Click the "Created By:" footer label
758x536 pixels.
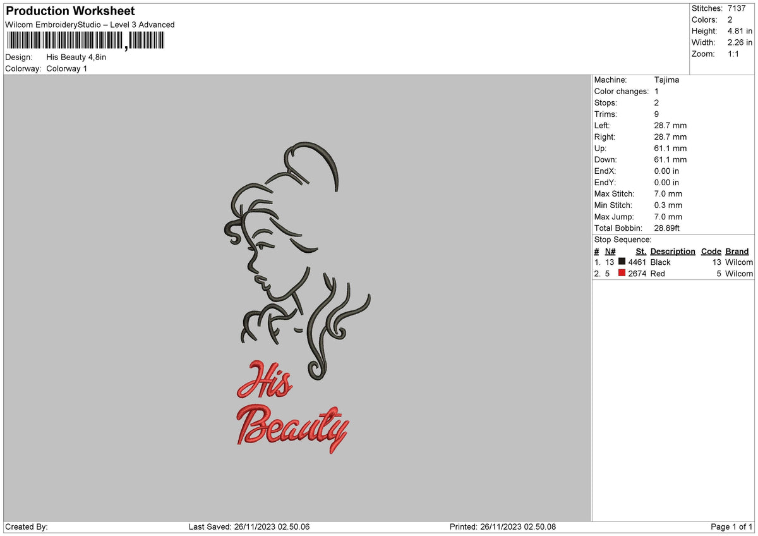[27, 527]
